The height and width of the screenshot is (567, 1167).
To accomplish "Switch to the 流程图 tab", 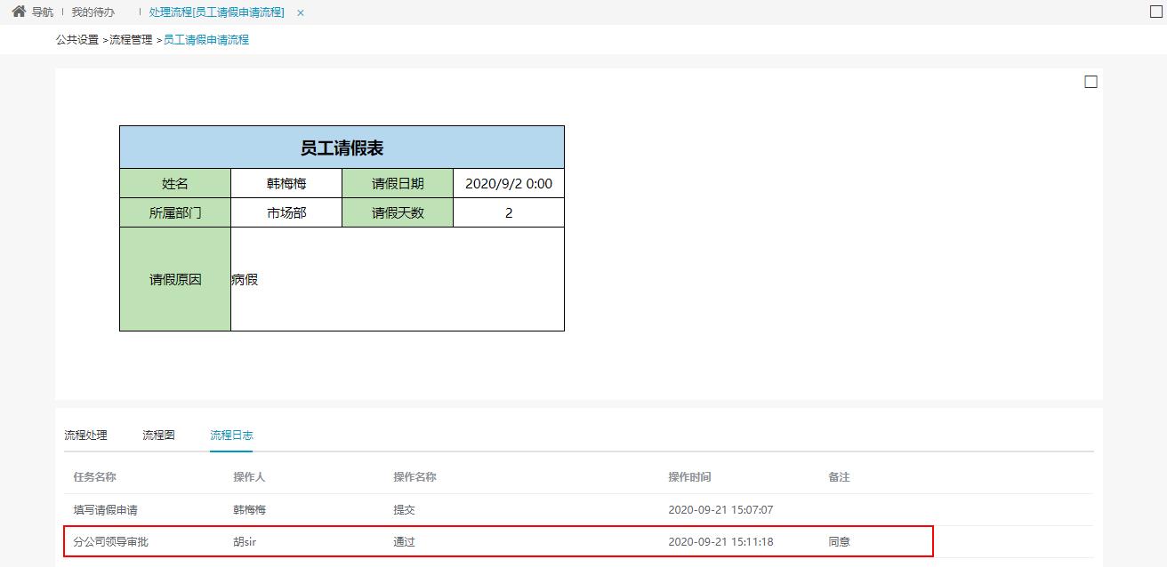I will click(x=157, y=435).
